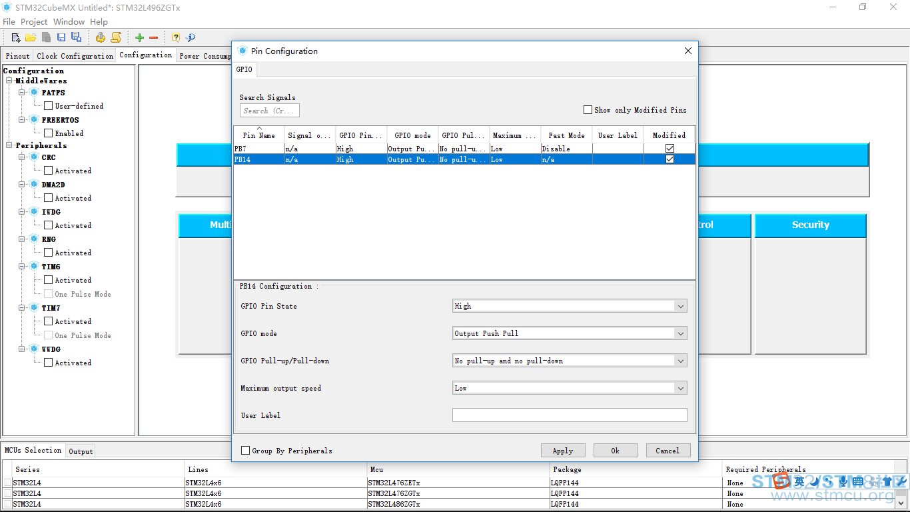Viewport: 910px width, 512px height.
Task: Toggle Group By Peripherals checkbox
Action: tap(245, 451)
